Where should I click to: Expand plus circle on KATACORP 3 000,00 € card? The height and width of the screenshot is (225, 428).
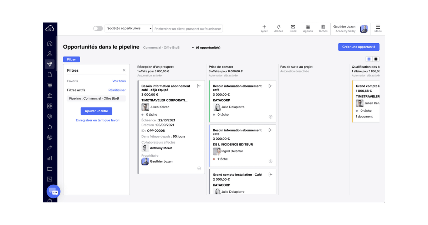[x=270, y=117]
